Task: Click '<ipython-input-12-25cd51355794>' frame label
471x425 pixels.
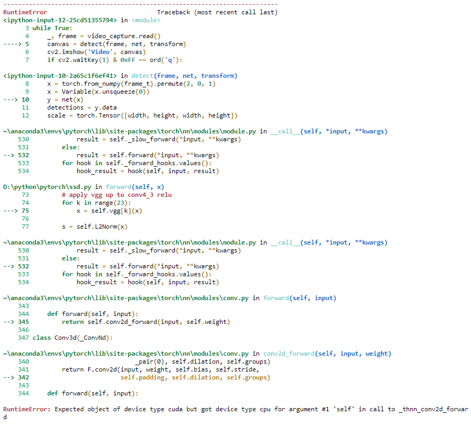Action: 60,20
